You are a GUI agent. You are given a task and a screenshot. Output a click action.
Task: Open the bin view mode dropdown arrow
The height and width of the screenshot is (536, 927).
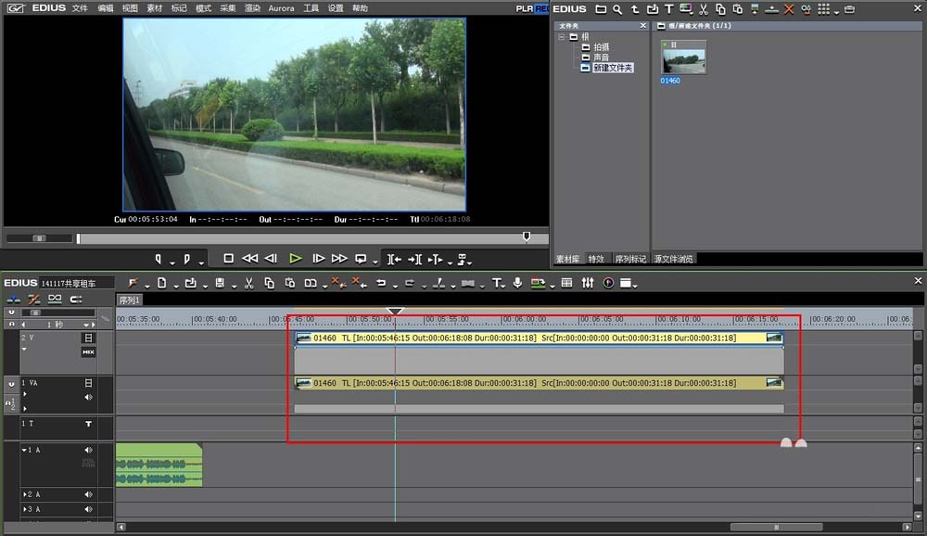[x=838, y=11]
